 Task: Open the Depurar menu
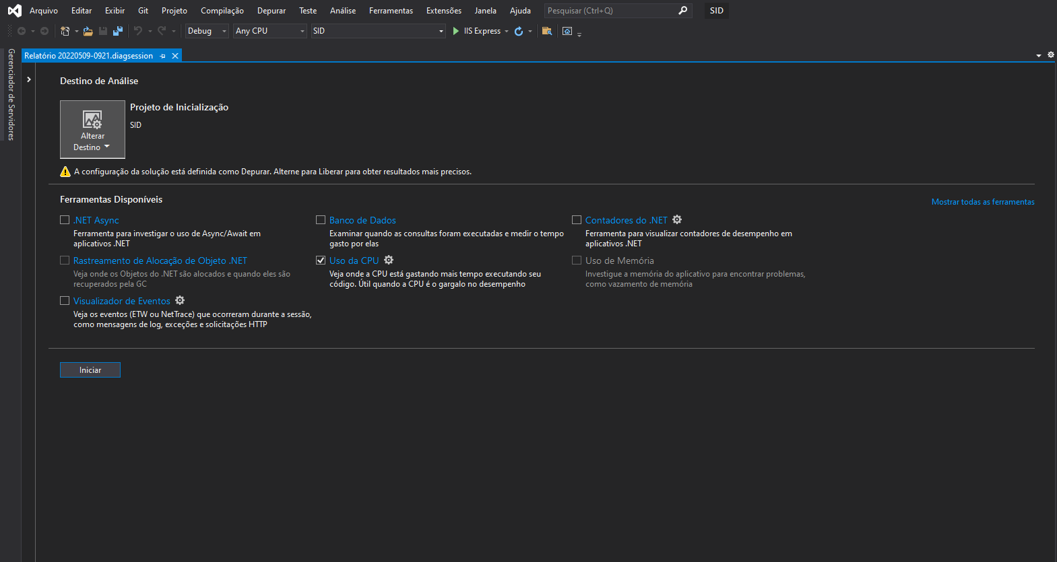point(271,11)
